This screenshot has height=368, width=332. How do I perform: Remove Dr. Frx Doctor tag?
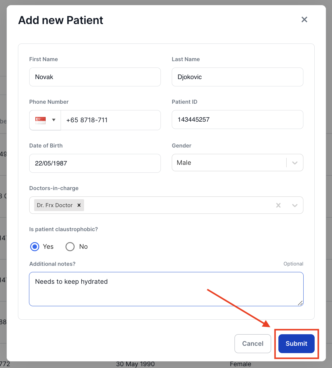pos(79,205)
